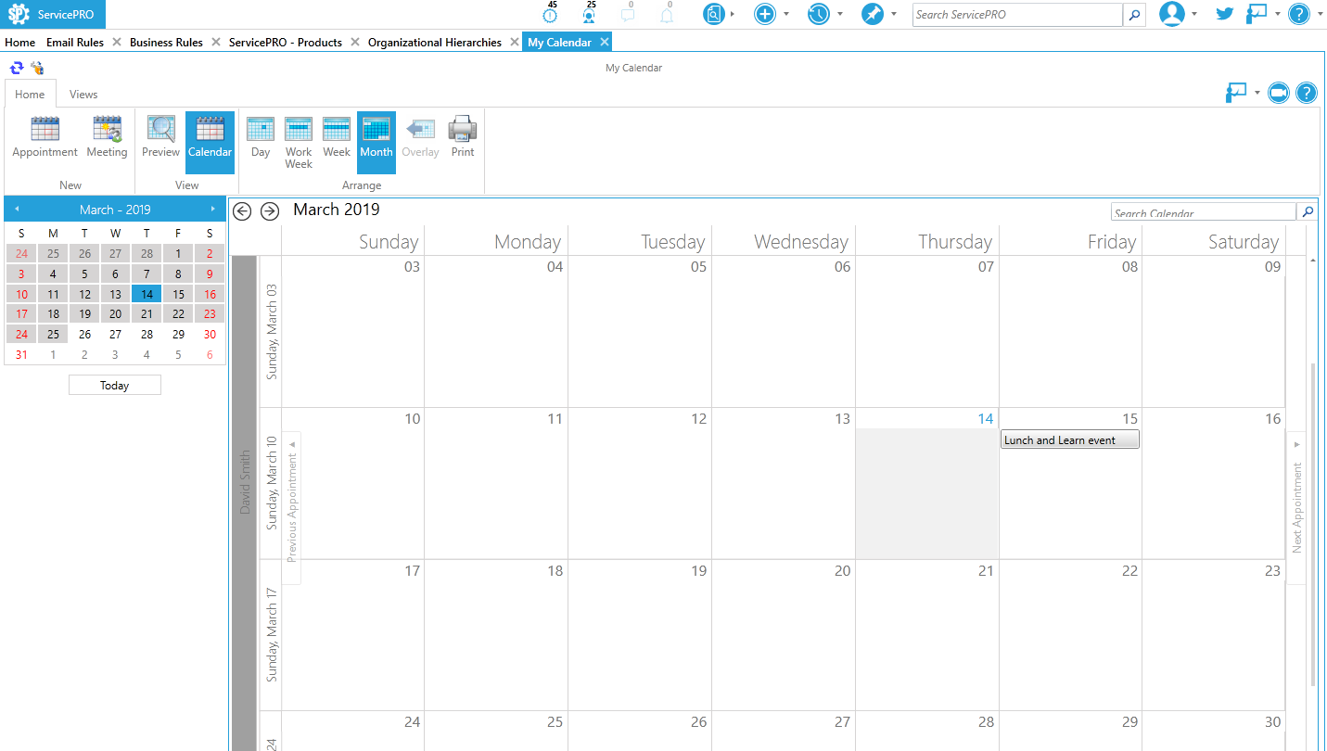The image size is (1327, 751).
Task: Click in the Search Calendar field
Action: pyautogui.click(x=1204, y=212)
